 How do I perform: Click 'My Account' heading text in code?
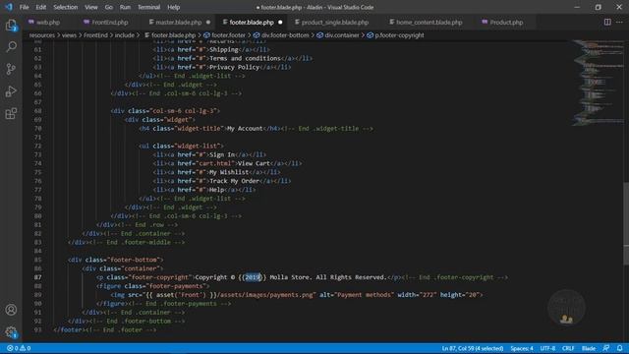(x=245, y=129)
